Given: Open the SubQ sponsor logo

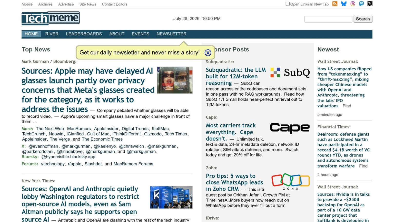Looking at the screenshot, I should [290, 72].
